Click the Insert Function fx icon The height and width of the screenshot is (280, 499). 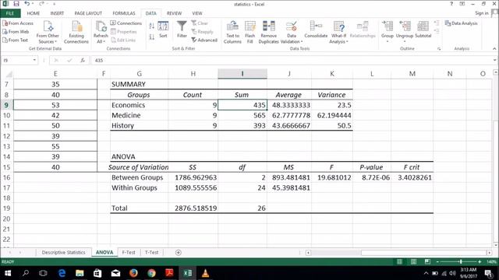(x=83, y=61)
